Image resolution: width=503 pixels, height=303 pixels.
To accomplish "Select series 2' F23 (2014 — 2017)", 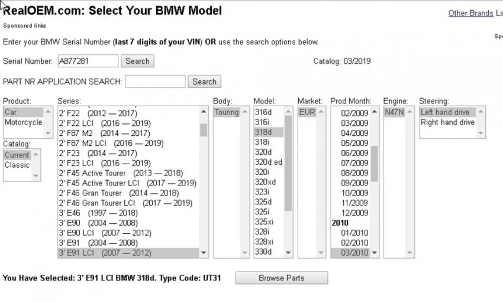I will pyautogui.click(x=128, y=153).
